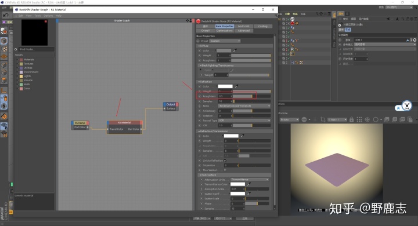Click the Find Nodes search field

tap(36, 49)
